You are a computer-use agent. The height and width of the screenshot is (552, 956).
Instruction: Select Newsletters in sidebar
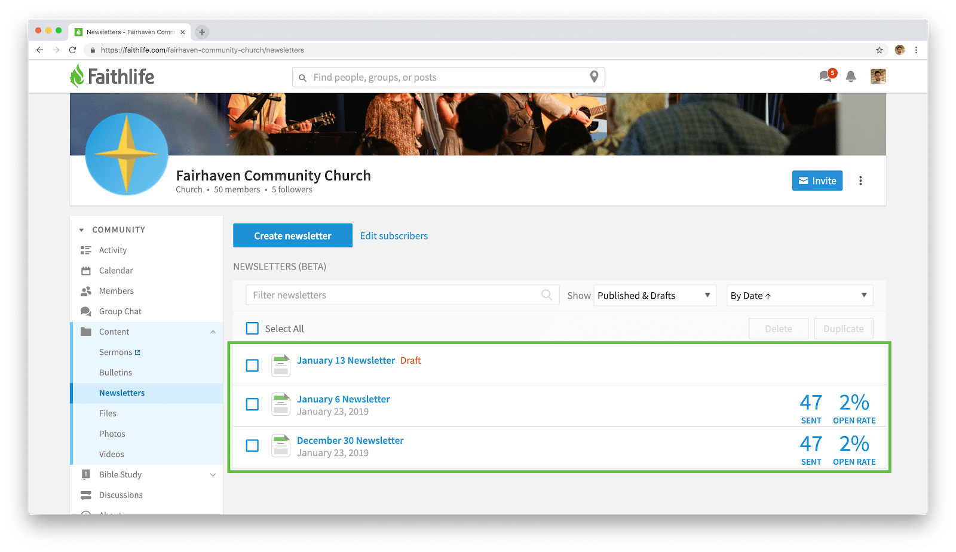click(x=122, y=393)
